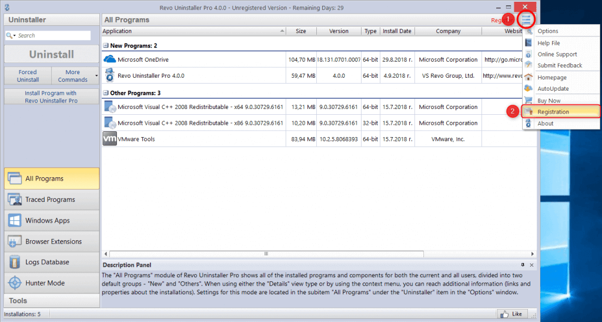
Task: Open Browser Extensions module
Action: tap(52, 241)
